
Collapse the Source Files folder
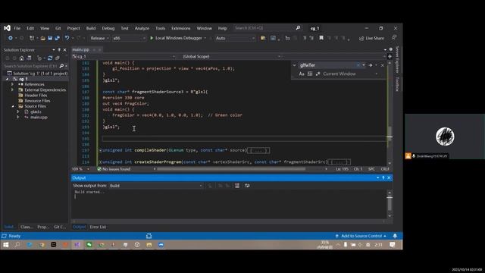click(13, 106)
